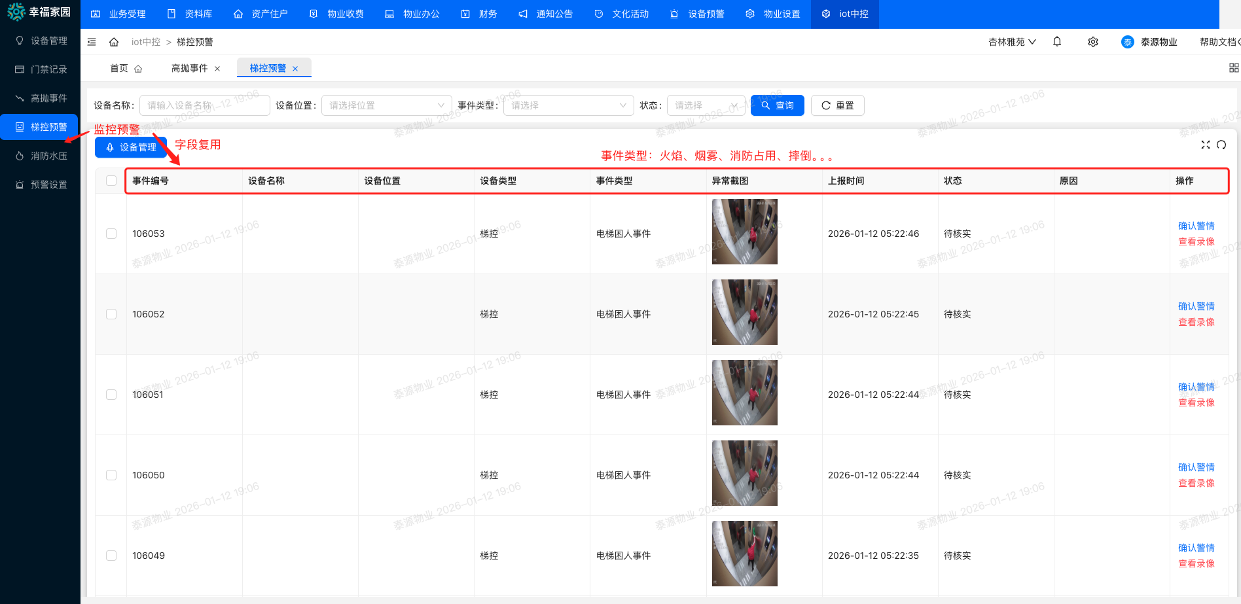Open the 事件类型 dropdown
This screenshot has height=604, width=1241.
[568, 105]
